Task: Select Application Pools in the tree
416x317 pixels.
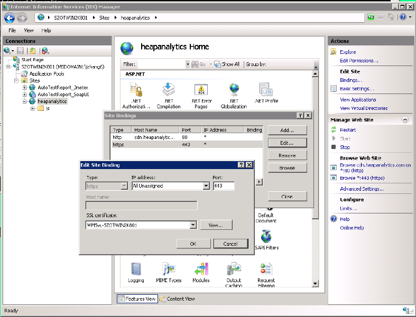Action: (x=47, y=74)
